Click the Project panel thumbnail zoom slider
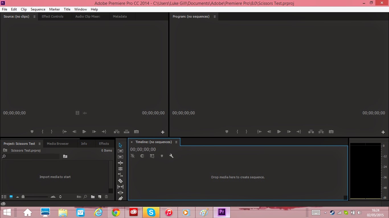Screen dimensions: 389x218 tap(23, 197)
